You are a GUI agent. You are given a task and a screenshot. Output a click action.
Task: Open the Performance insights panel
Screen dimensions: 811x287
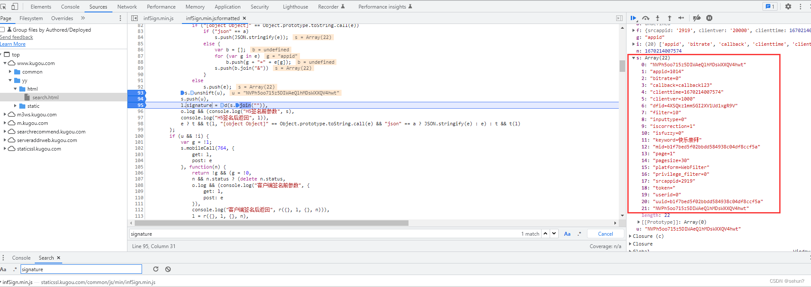click(385, 6)
